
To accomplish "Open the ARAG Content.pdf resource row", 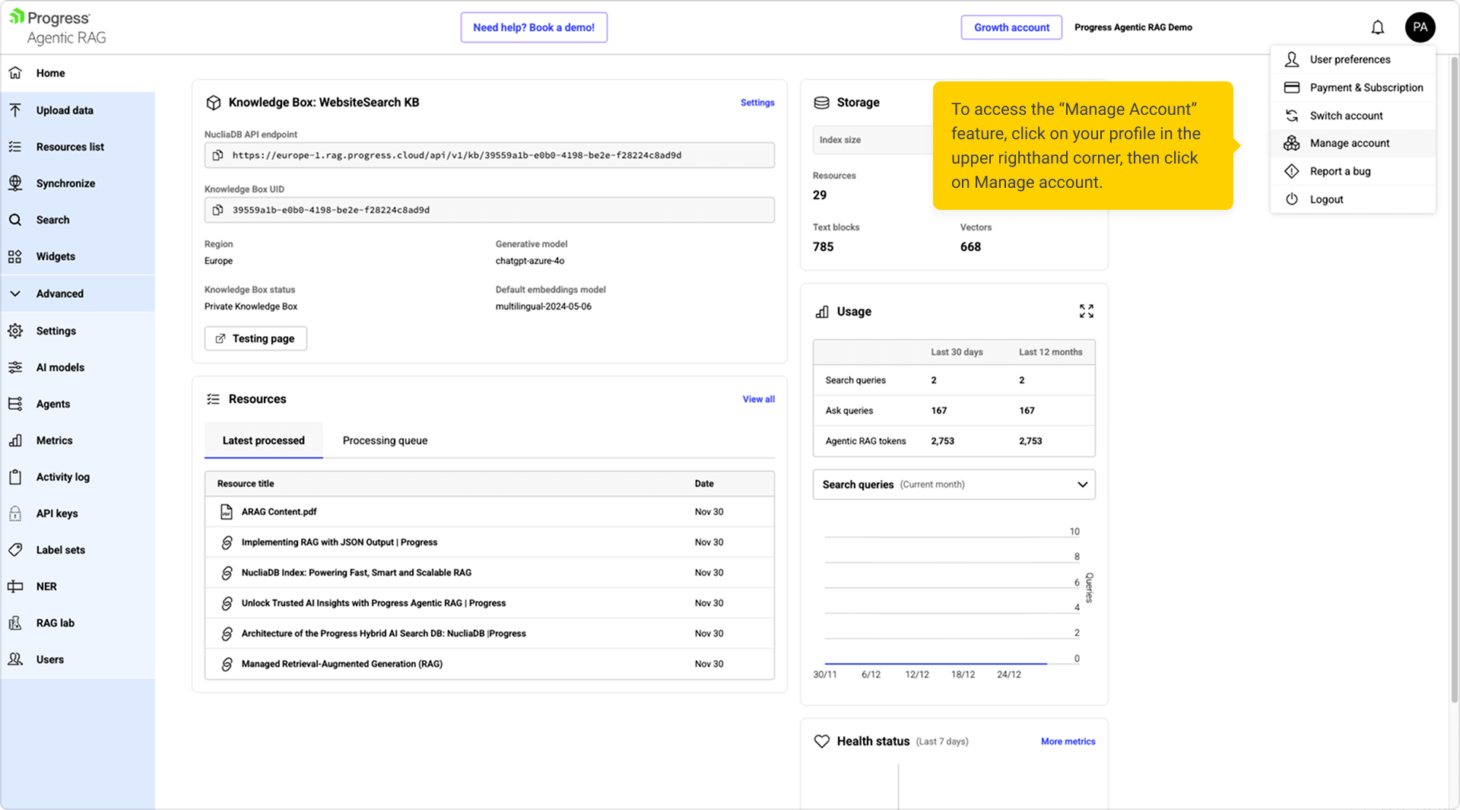I will point(279,512).
